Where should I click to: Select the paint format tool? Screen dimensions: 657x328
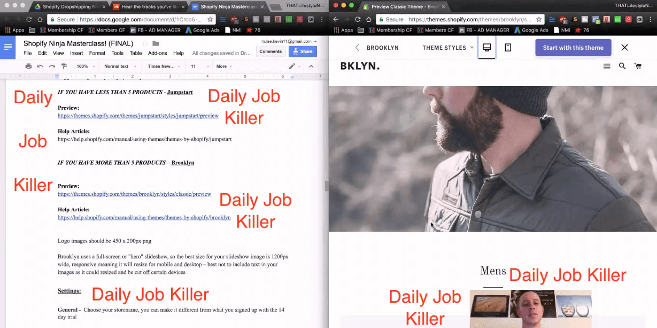[64, 66]
